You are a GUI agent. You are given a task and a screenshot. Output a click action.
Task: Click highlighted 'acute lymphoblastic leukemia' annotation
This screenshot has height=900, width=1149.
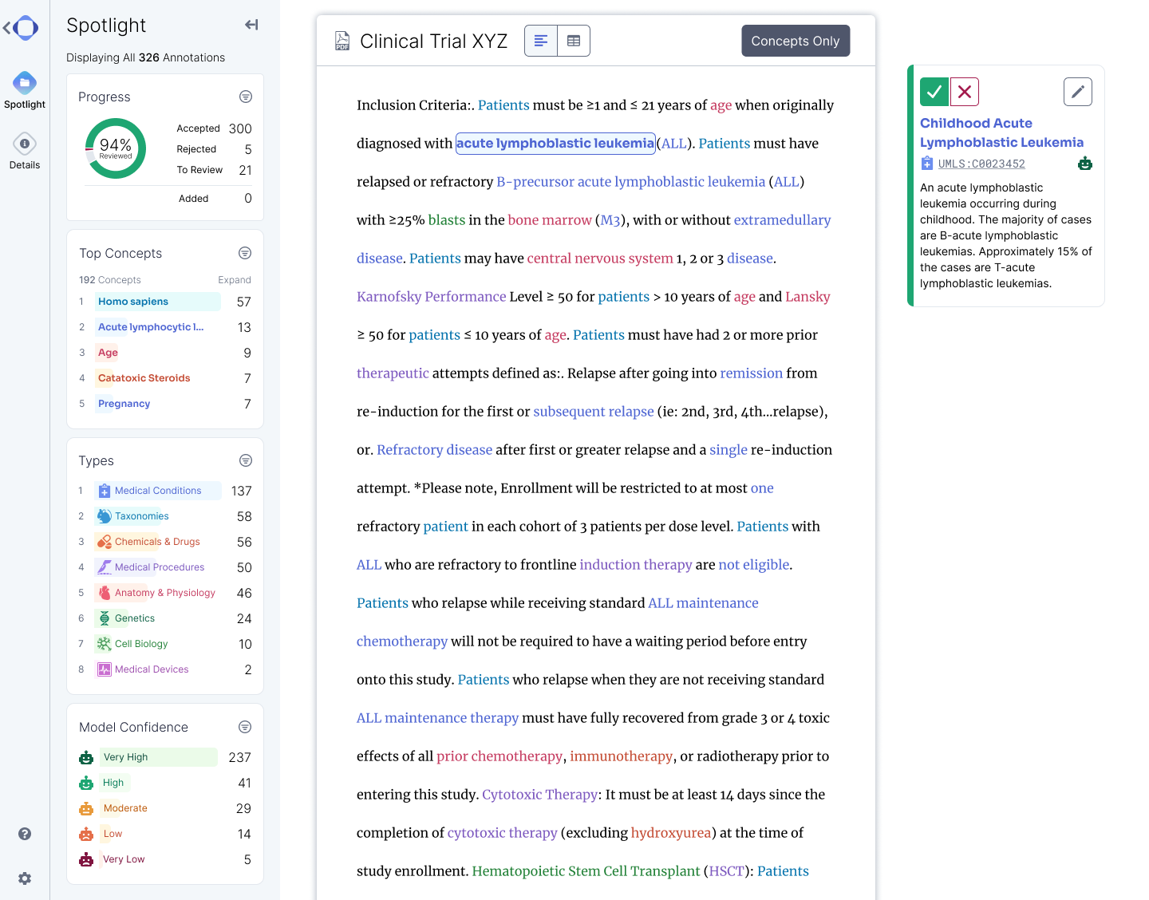point(555,144)
